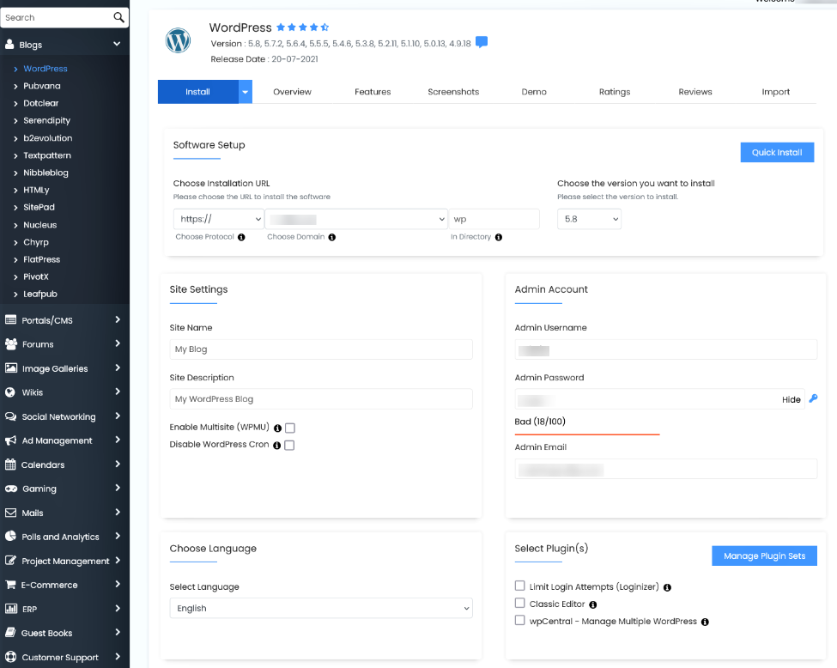Select Pubvana in the Blogs list
Image resolution: width=837 pixels, height=668 pixels.
coord(42,86)
